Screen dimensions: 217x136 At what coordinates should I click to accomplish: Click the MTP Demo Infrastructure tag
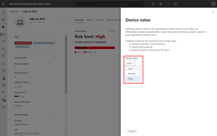[x=44, y=43]
